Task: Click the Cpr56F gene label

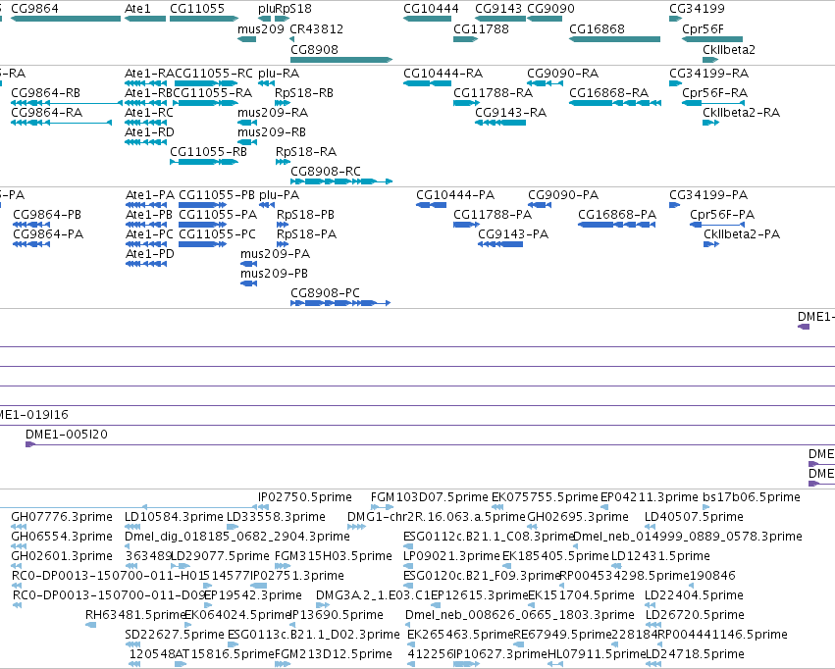Action: click(x=703, y=29)
